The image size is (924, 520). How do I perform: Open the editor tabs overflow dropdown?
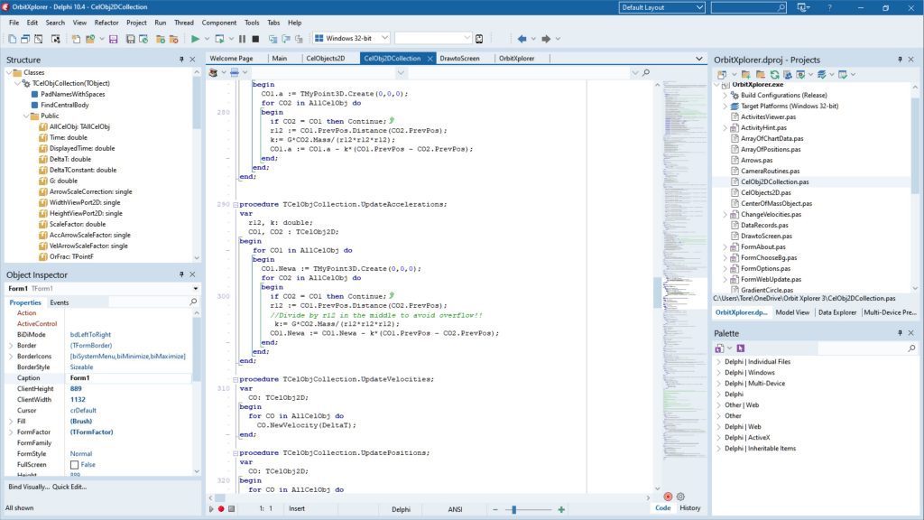coord(699,59)
